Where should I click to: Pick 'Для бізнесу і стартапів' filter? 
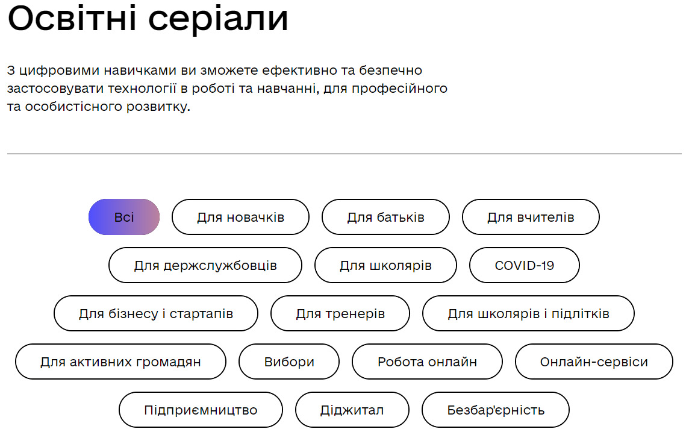155,314
